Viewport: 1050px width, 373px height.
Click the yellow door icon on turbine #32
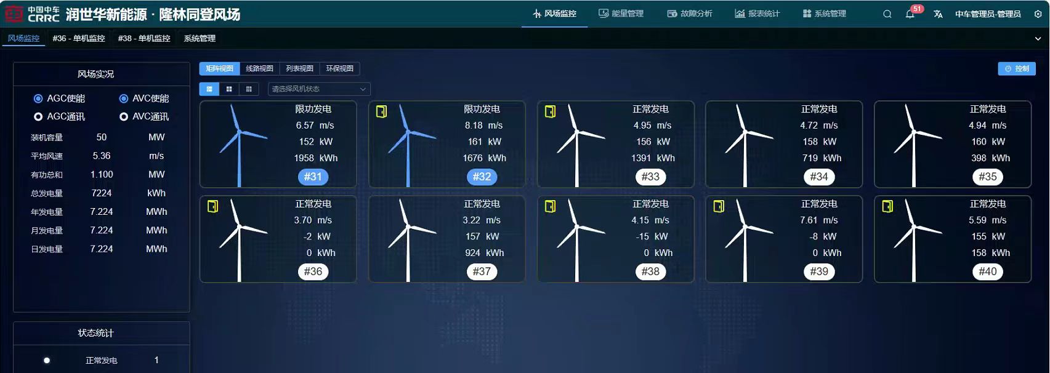point(382,111)
